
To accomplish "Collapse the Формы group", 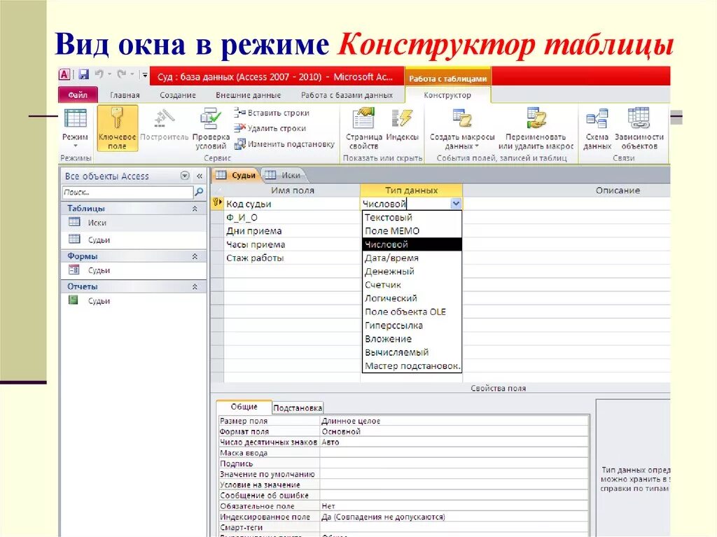I will [x=195, y=257].
